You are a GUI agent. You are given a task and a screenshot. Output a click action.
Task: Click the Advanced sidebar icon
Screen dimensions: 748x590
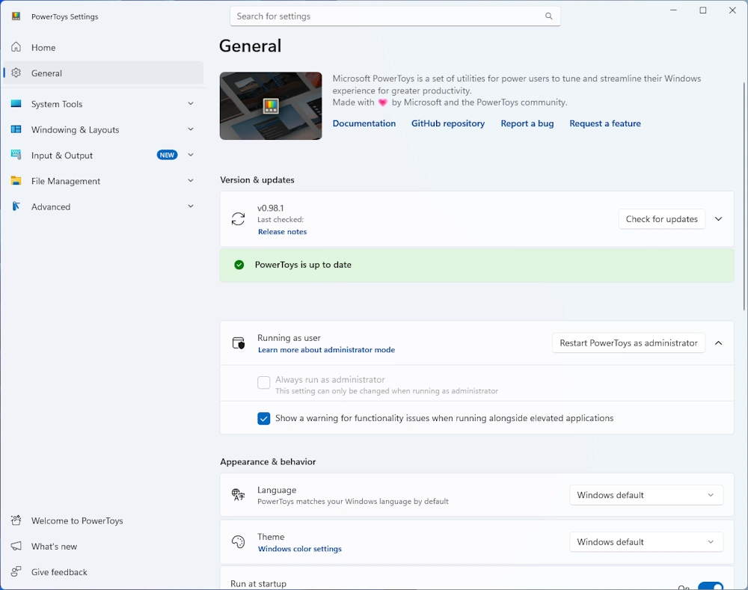click(x=16, y=206)
